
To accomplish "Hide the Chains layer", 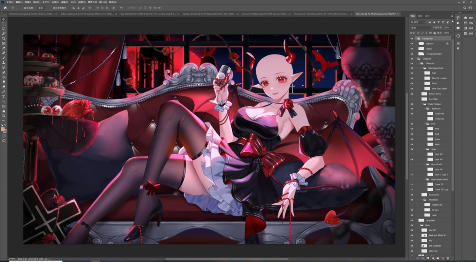I will (412, 49).
